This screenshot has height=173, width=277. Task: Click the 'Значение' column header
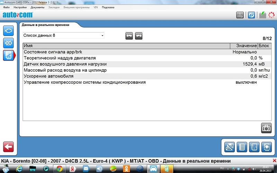point(244,46)
